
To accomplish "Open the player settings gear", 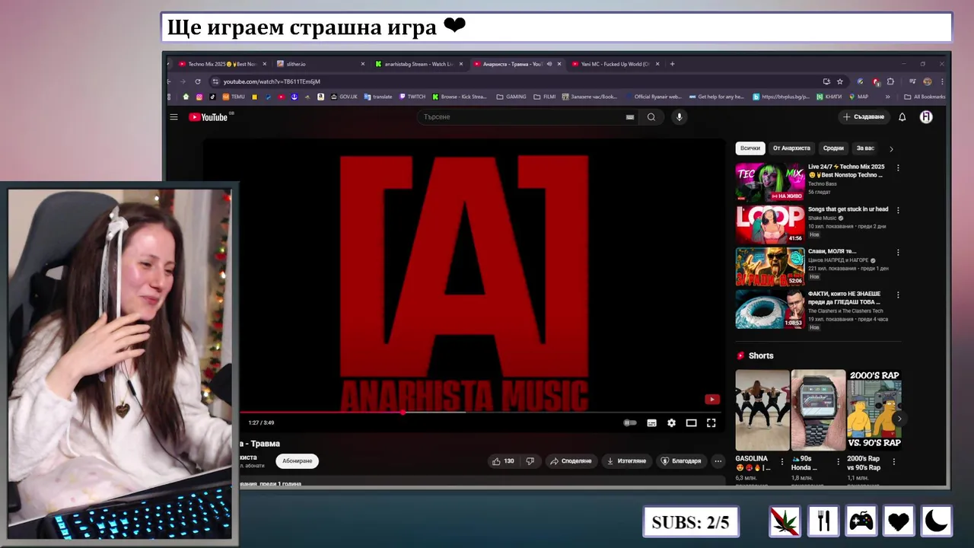I will pos(671,423).
